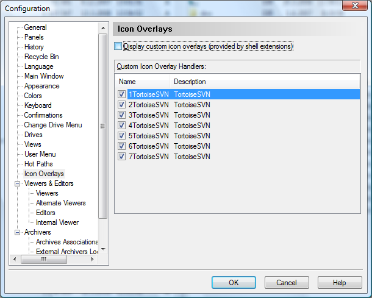The image size is (372, 298).
Task: Select the 2TortoiseSVN row name
Action: coord(149,105)
